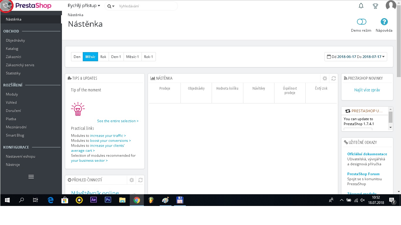Select the Rok period tab

tap(103, 57)
